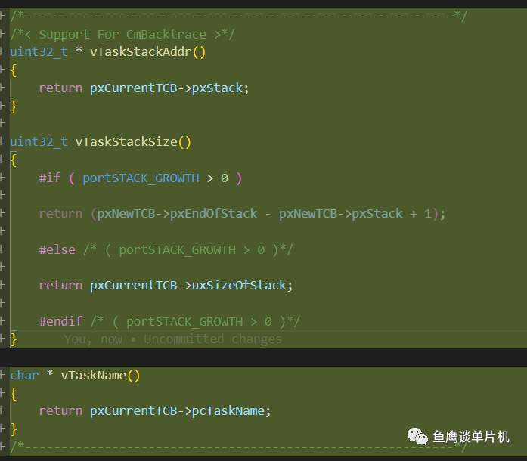Click pxCurrentTCB on the pcTaskName line
The width and height of the screenshot is (527, 461).
click(x=133, y=411)
